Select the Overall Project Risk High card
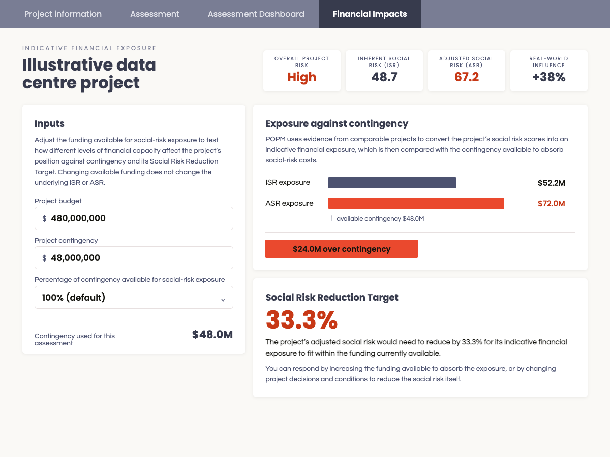The image size is (610, 457). tap(302, 71)
